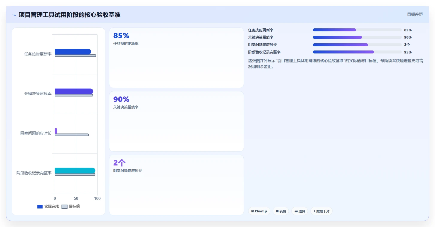Click the indigo 实际完成 bar for 关键决策留痕率

click(x=74, y=91)
